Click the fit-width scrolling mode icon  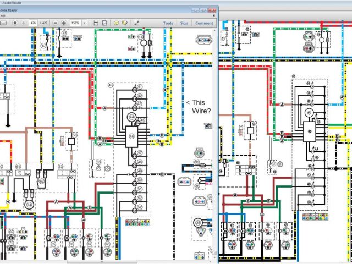[96, 23]
